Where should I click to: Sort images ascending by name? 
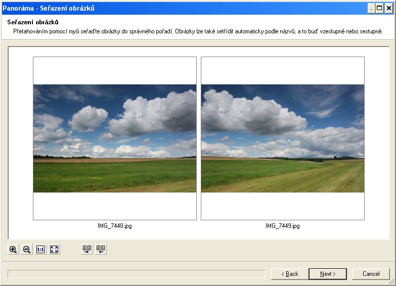(x=87, y=250)
